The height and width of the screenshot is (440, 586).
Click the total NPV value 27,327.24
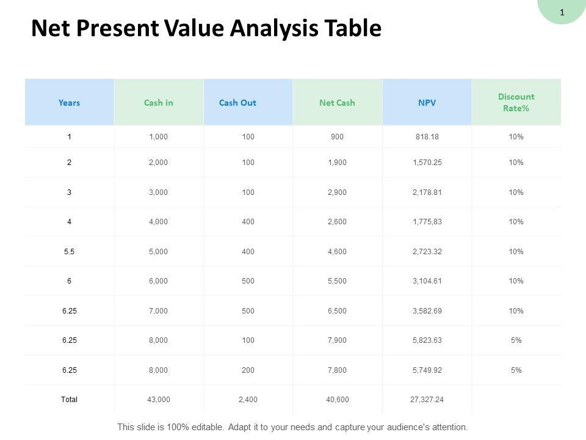pyautogui.click(x=427, y=399)
